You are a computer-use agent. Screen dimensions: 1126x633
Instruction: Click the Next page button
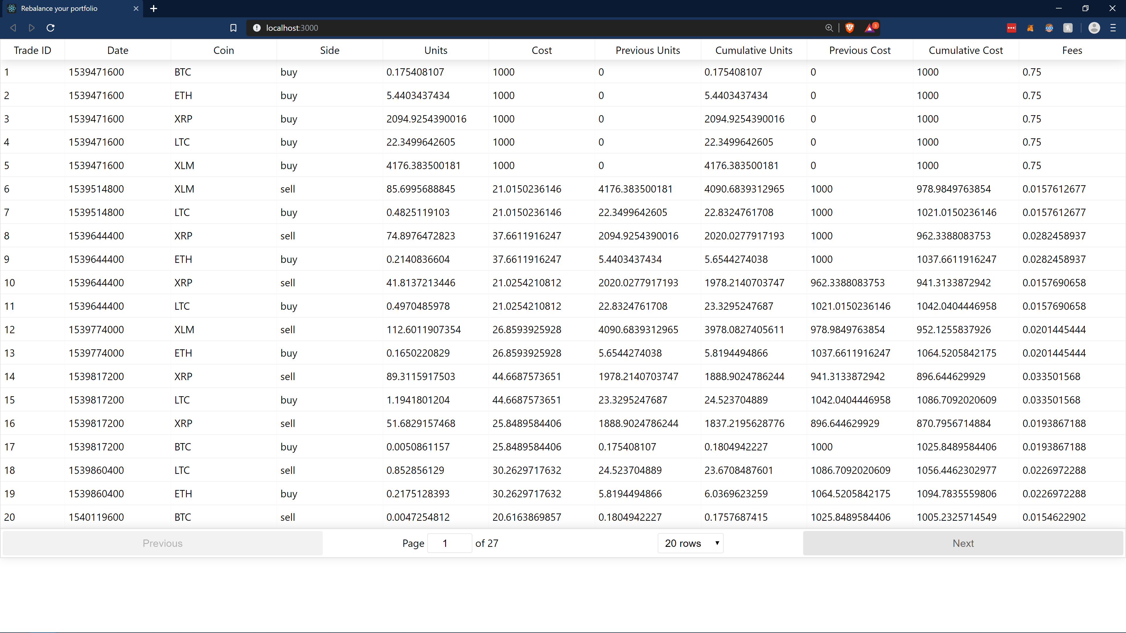tap(962, 543)
